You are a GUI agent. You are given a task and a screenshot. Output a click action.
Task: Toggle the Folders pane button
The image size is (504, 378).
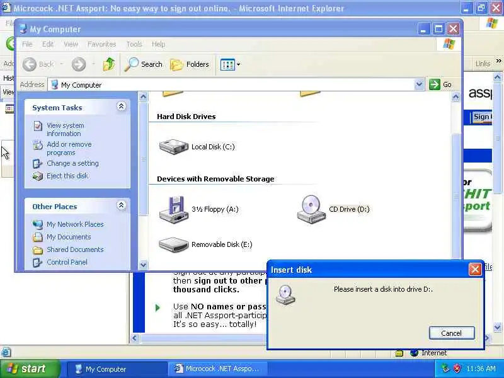[x=190, y=64]
